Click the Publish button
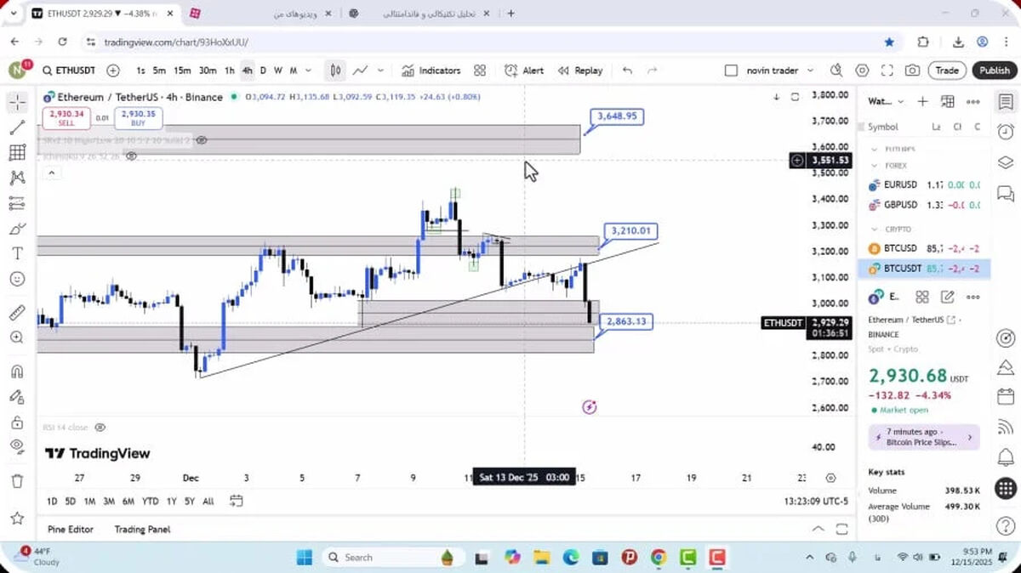This screenshot has width=1021, height=573. (x=994, y=71)
